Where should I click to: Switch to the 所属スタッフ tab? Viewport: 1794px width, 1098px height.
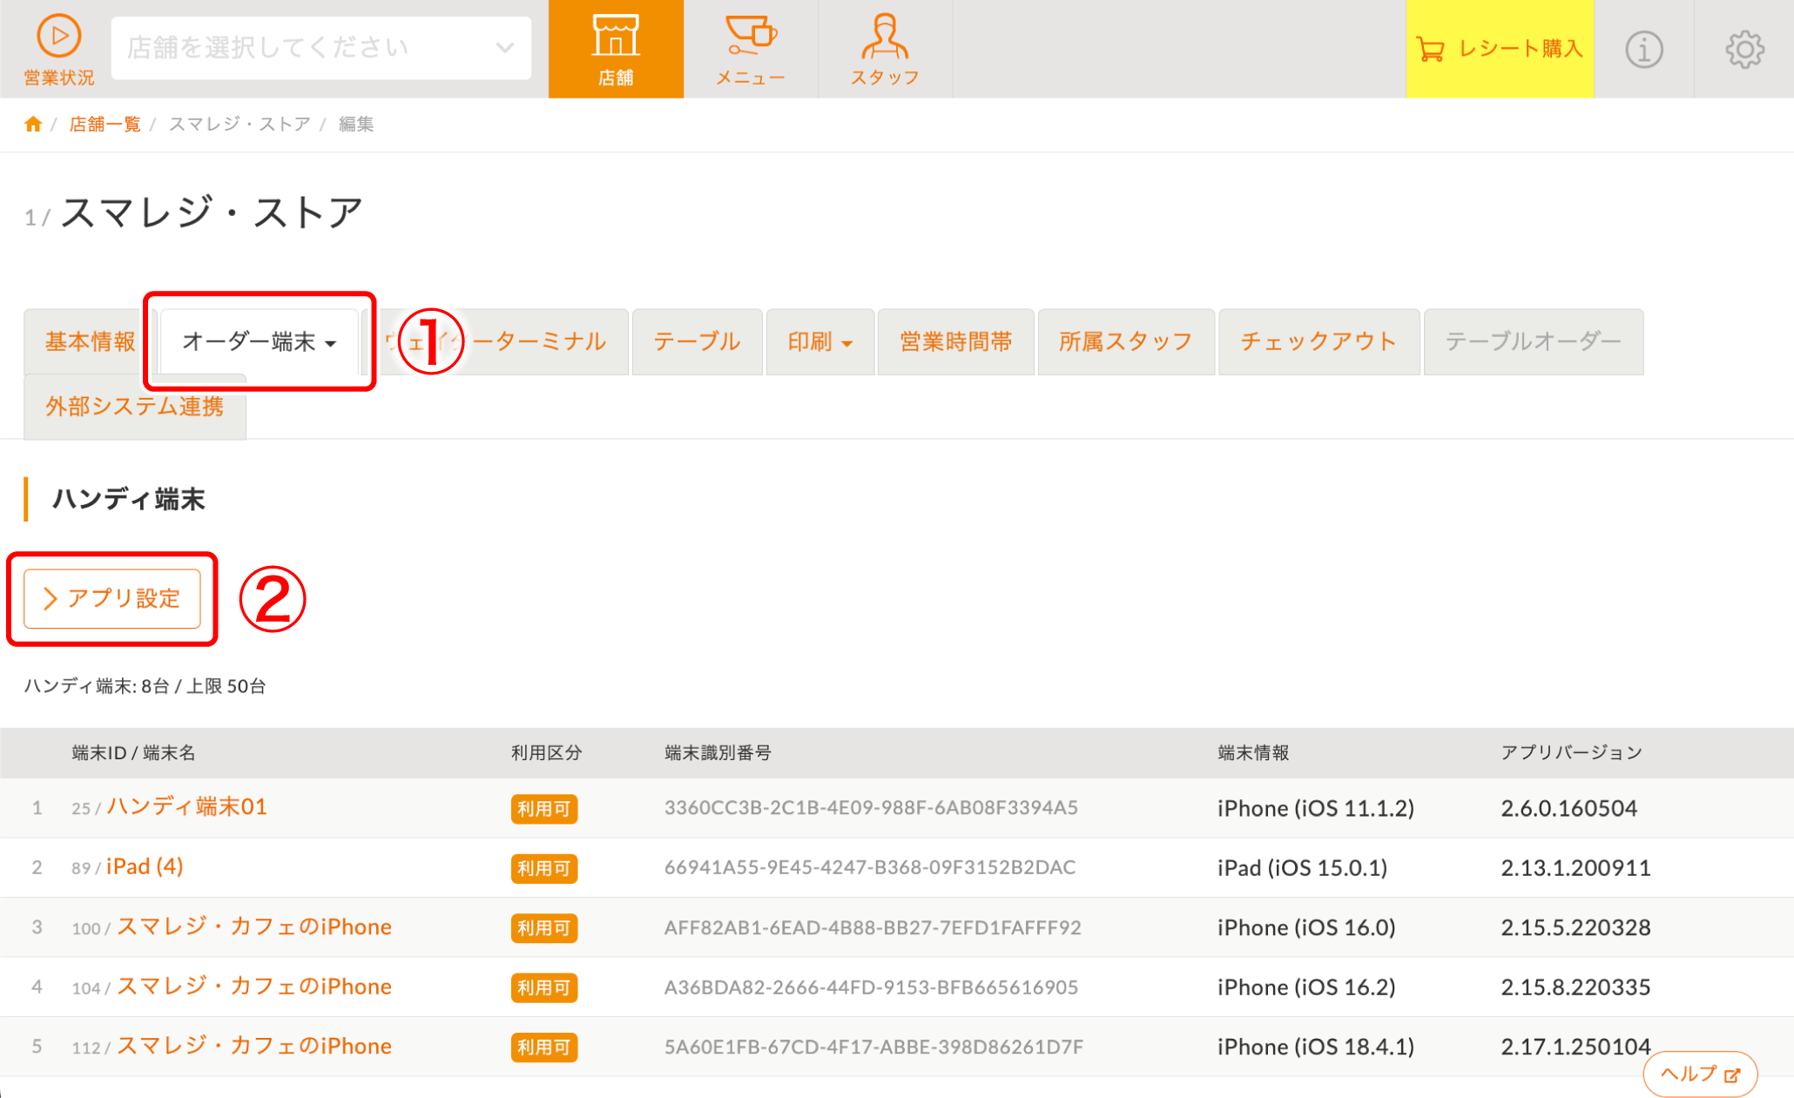[x=1126, y=341]
